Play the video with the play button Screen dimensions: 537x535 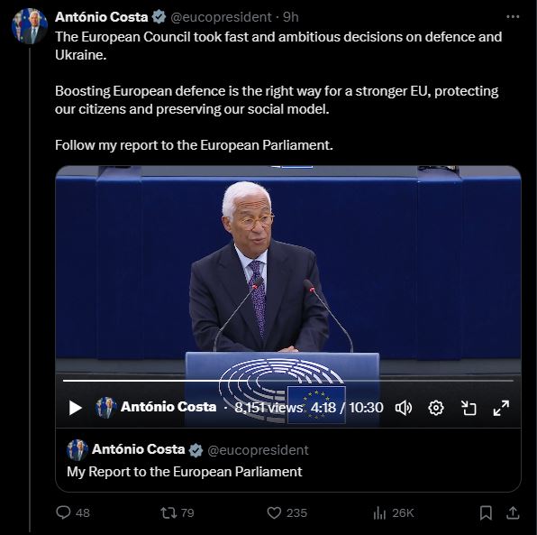[76, 408]
